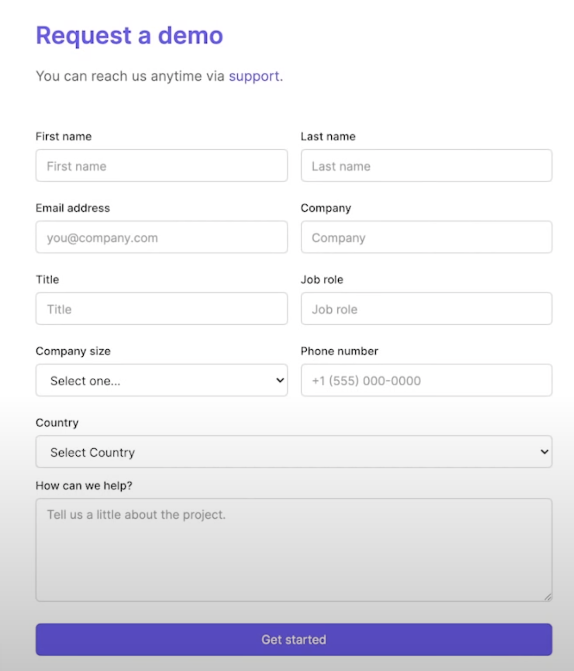
Task: Click into the Company field
Action: (426, 237)
